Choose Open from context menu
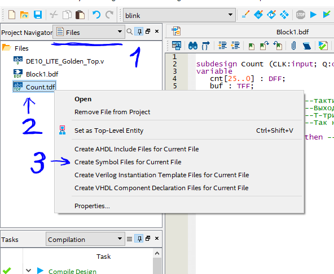 coord(83,99)
